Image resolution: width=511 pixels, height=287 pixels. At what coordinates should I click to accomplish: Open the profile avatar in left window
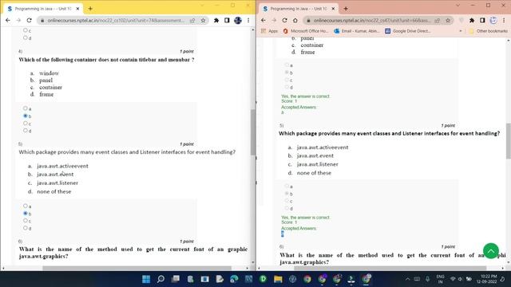coord(238,20)
